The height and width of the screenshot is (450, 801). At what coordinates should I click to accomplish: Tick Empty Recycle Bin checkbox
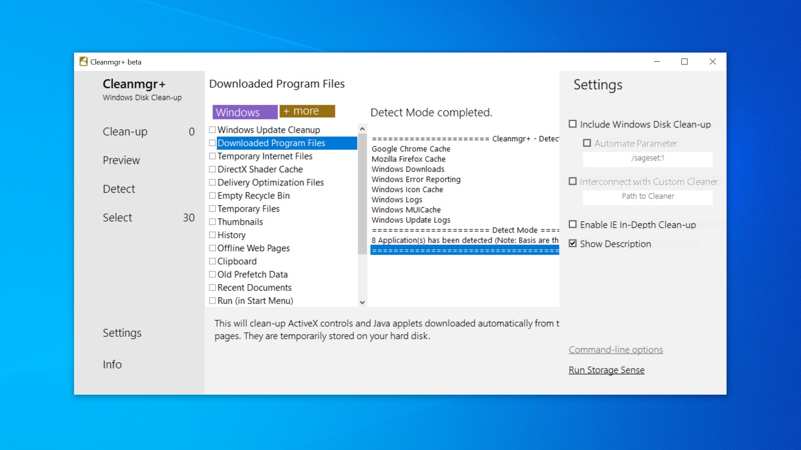tap(212, 196)
